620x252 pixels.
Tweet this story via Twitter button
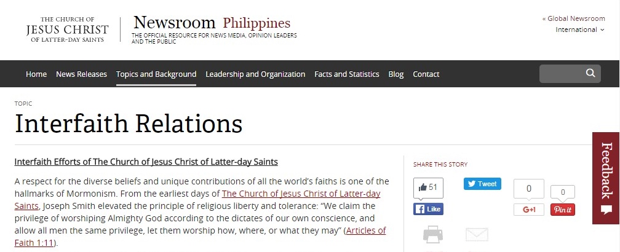coord(482,184)
